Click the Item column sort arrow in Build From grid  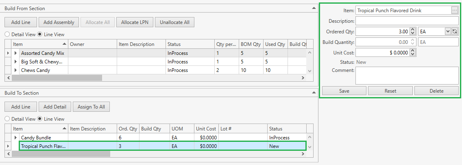tap(65, 44)
